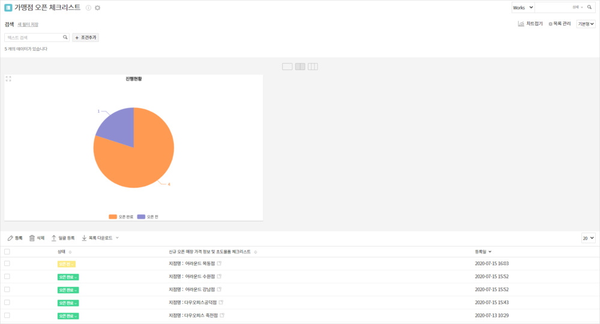600x324 pixels.
Task: Expand the 진행현황 chart to fullscreen
Action: pyautogui.click(x=8, y=78)
